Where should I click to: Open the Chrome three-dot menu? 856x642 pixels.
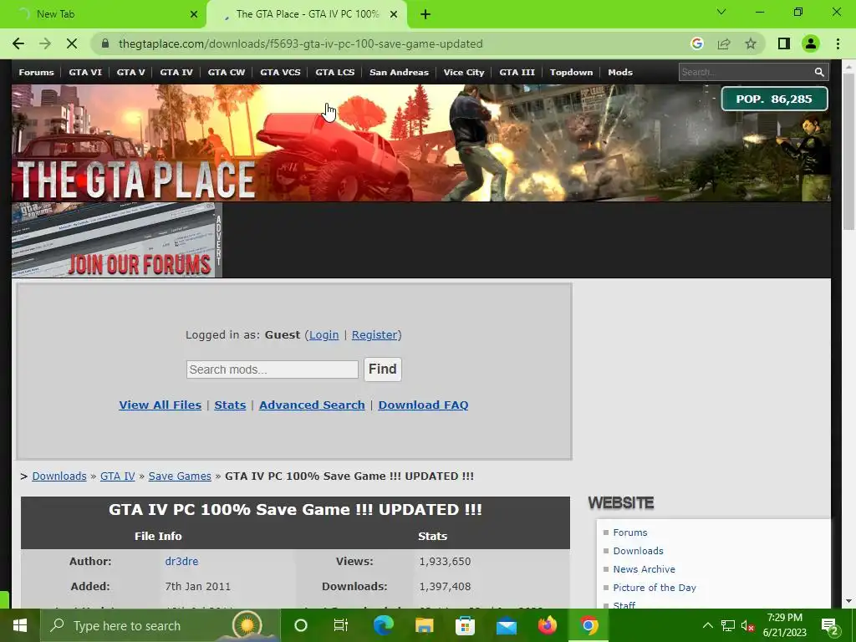coord(838,43)
